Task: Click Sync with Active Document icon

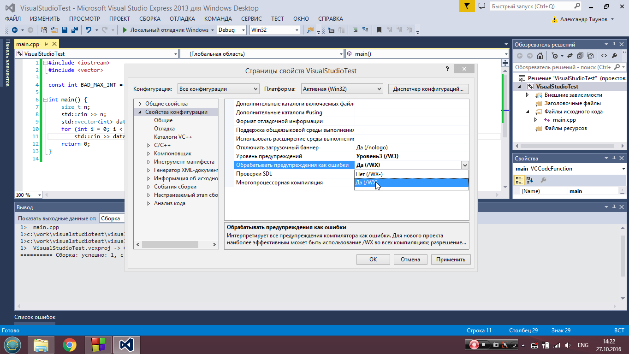Action: click(x=570, y=56)
